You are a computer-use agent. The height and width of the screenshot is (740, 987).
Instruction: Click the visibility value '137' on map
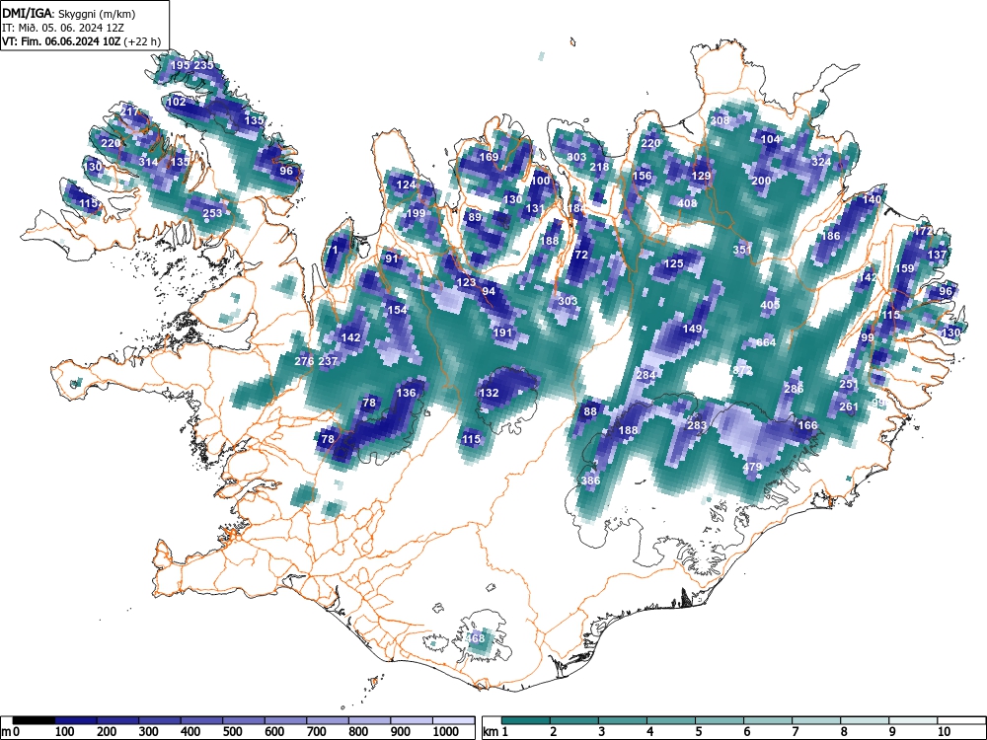[x=938, y=255]
